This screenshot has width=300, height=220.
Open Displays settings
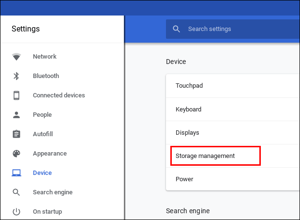pos(187,133)
